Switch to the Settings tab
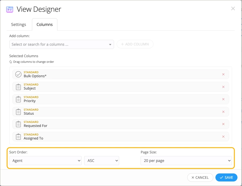This screenshot has width=242, height=186. tap(19, 25)
